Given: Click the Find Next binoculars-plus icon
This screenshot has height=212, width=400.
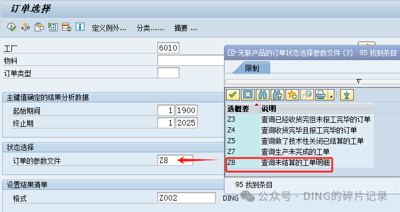Looking at the screenshot, I should [277, 95].
